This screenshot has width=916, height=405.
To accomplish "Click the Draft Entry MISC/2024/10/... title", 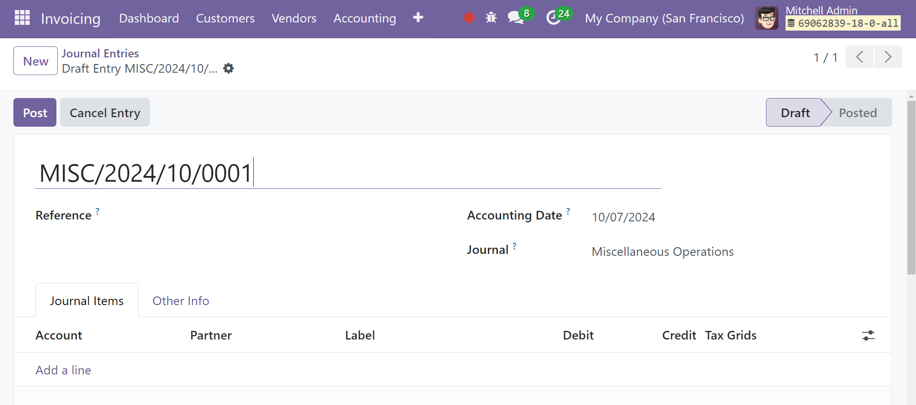I will tap(140, 68).
